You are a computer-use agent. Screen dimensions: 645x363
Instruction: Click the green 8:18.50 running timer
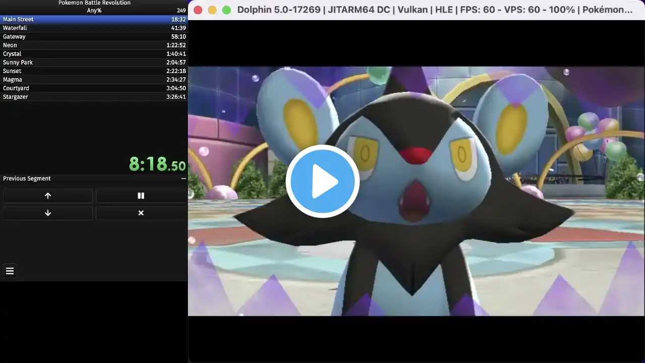pyautogui.click(x=157, y=164)
